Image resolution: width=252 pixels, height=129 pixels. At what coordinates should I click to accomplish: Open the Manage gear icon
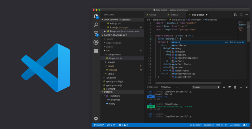[x=96, y=118]
